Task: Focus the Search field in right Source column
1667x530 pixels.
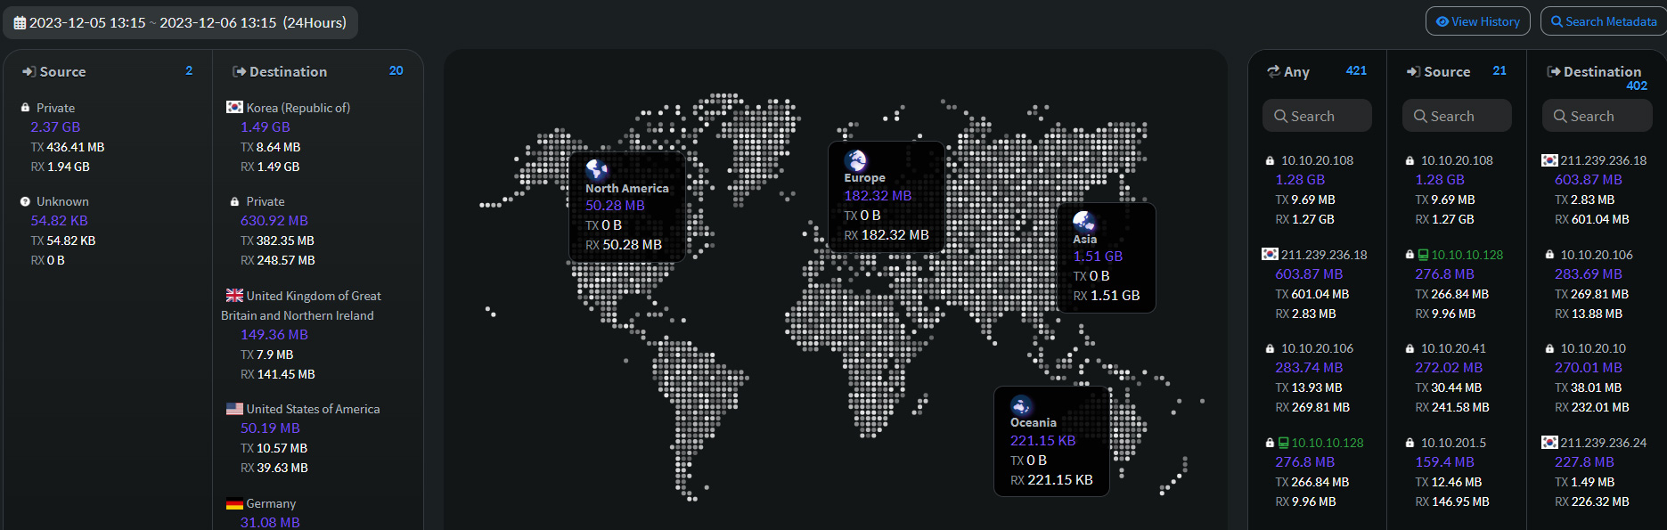Action: click(x=1457, y=116)
